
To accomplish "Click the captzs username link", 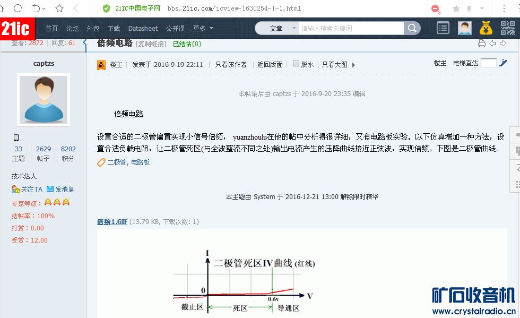I will click(44, 63).
